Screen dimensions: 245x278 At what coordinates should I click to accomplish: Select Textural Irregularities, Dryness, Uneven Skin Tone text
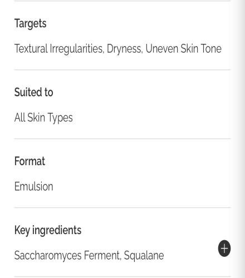tap(118, 49)
